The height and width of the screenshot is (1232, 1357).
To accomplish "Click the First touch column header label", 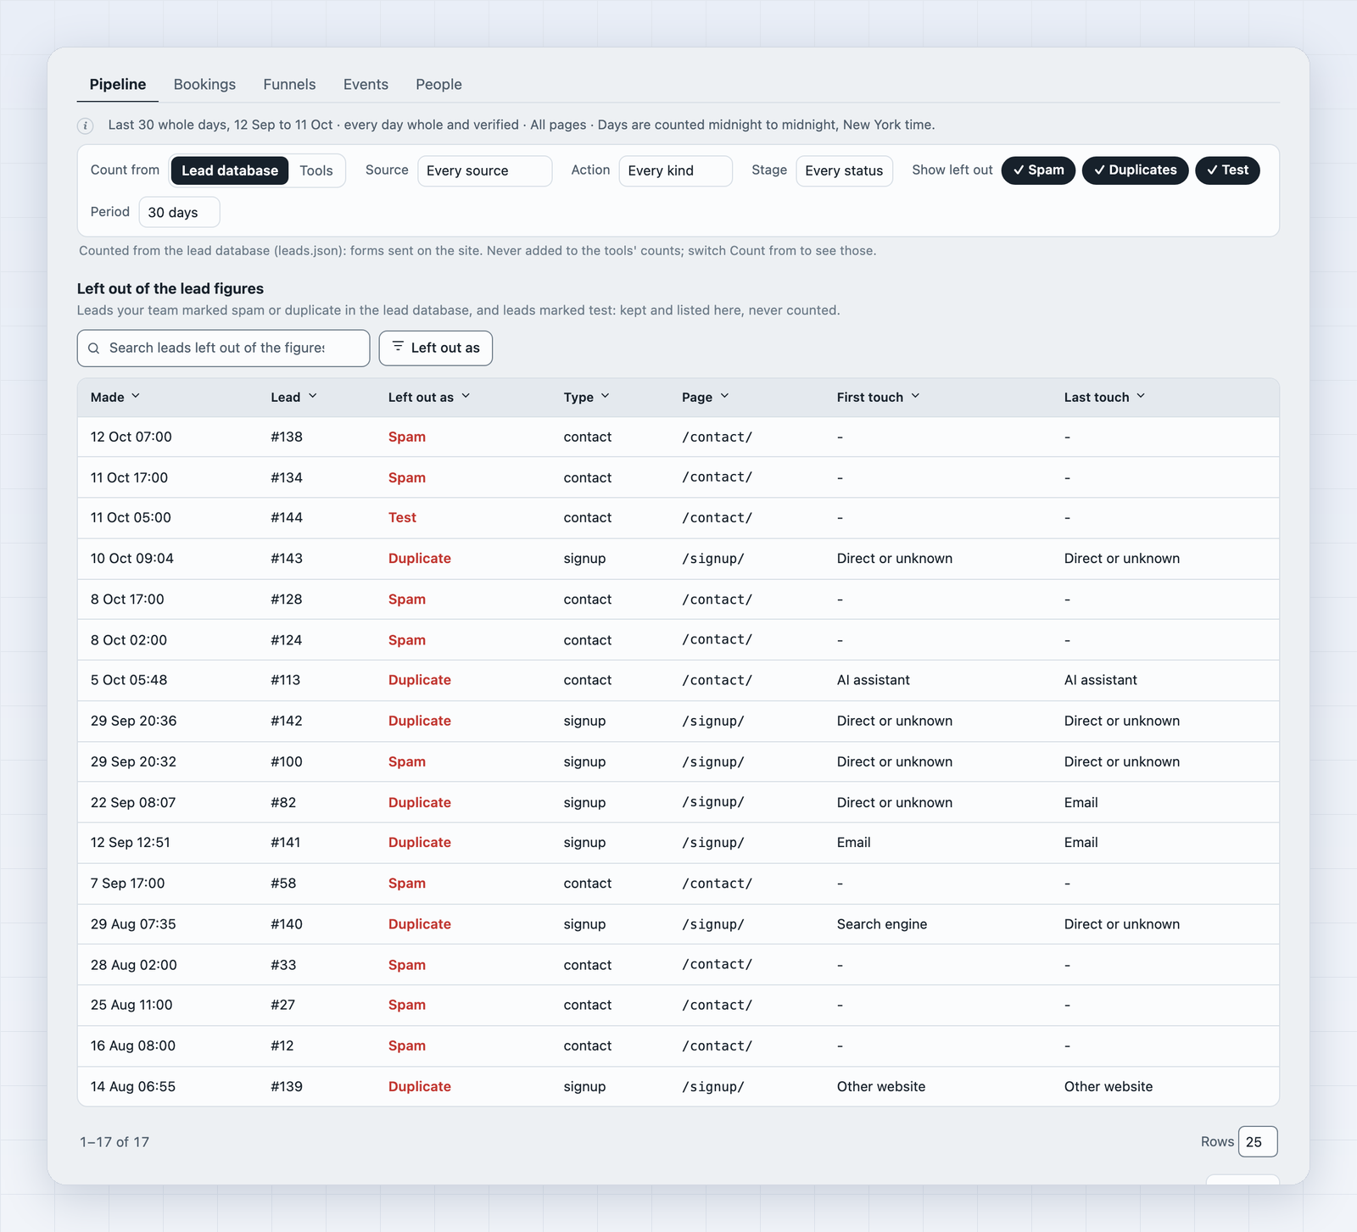I will 870,397.
